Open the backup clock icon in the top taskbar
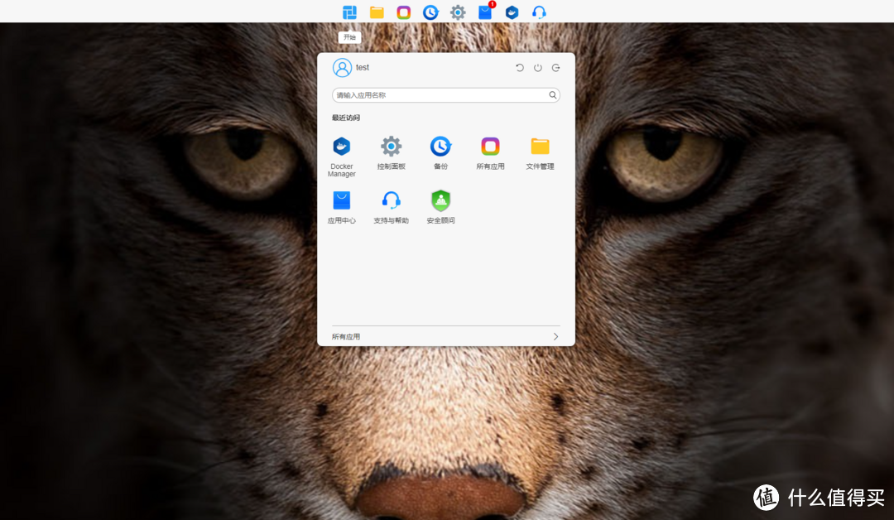Image resolution: width=894 pixels, height=520 pixels. point(430,12)
